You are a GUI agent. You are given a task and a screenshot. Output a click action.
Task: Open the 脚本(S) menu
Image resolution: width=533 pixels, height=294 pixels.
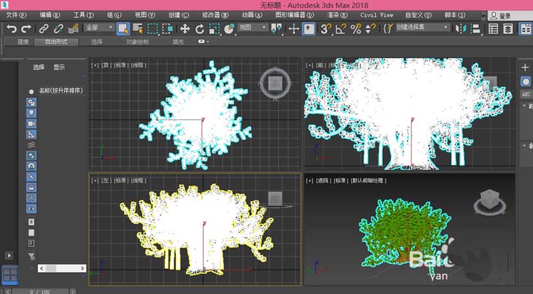coord(455,15)
